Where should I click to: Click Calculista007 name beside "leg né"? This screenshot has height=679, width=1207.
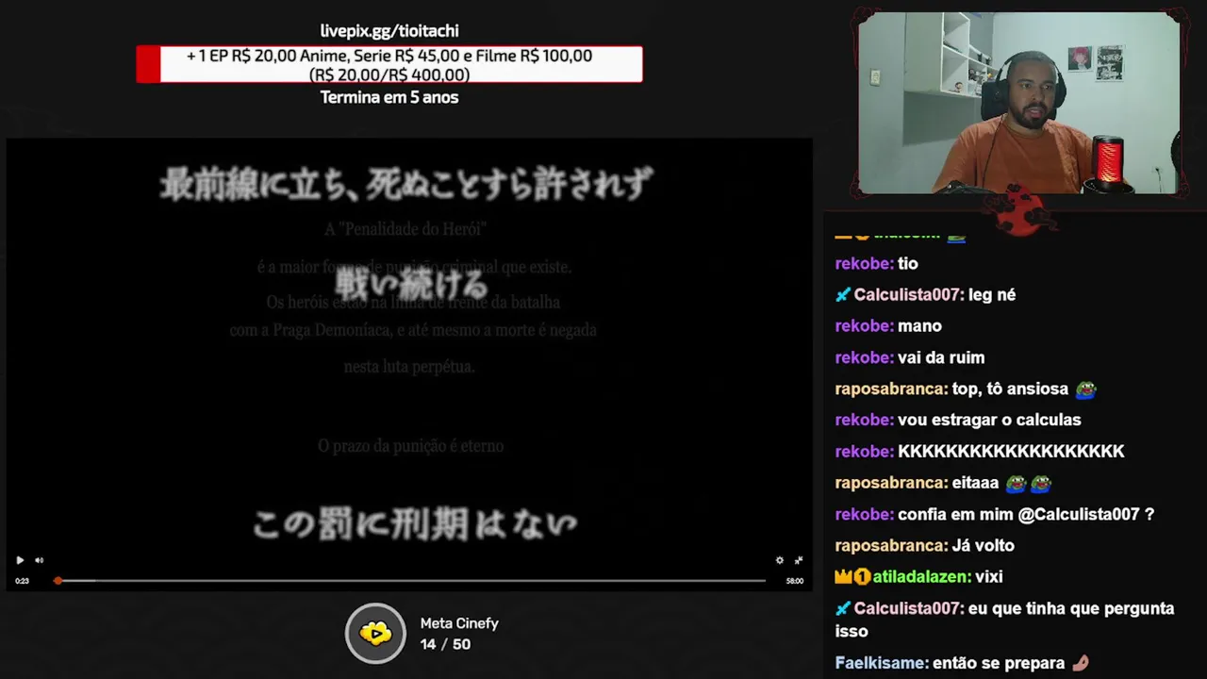[x=909, y=294]
